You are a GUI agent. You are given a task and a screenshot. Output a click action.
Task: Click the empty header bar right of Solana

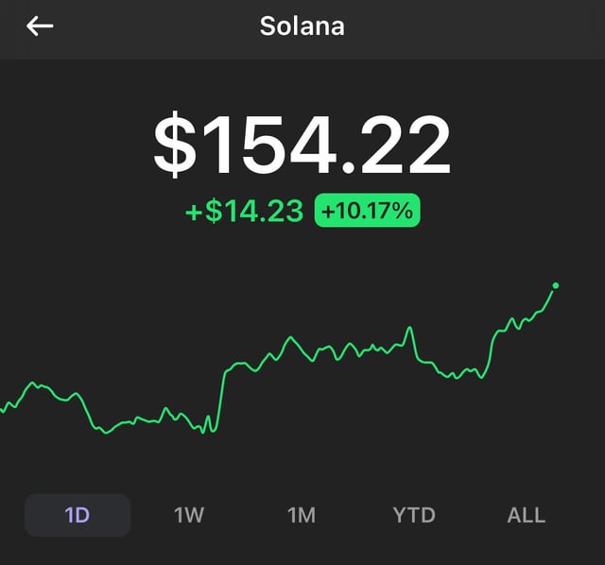(x=473, y=26)
